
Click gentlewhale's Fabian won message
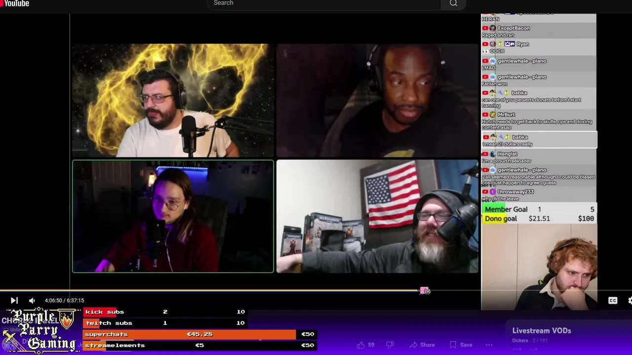[539, 80]
